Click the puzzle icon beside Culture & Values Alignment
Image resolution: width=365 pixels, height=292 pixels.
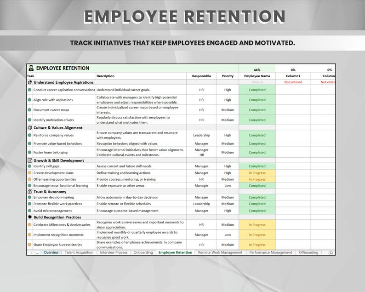[x=30, y=127]
